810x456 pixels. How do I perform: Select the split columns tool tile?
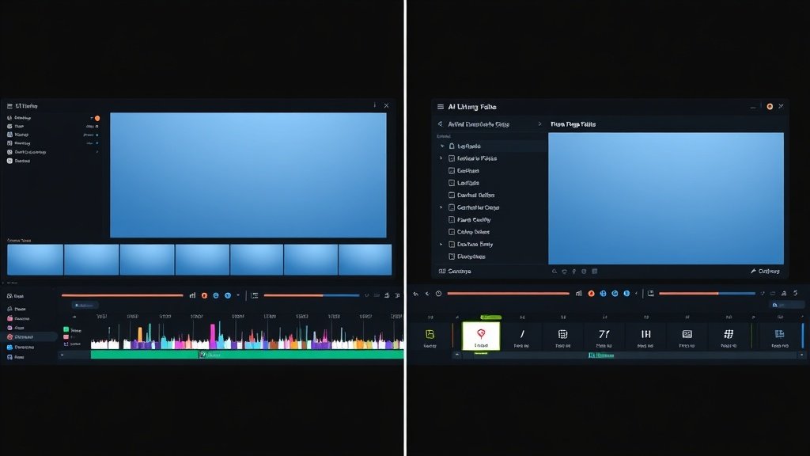tap(645, 336)
